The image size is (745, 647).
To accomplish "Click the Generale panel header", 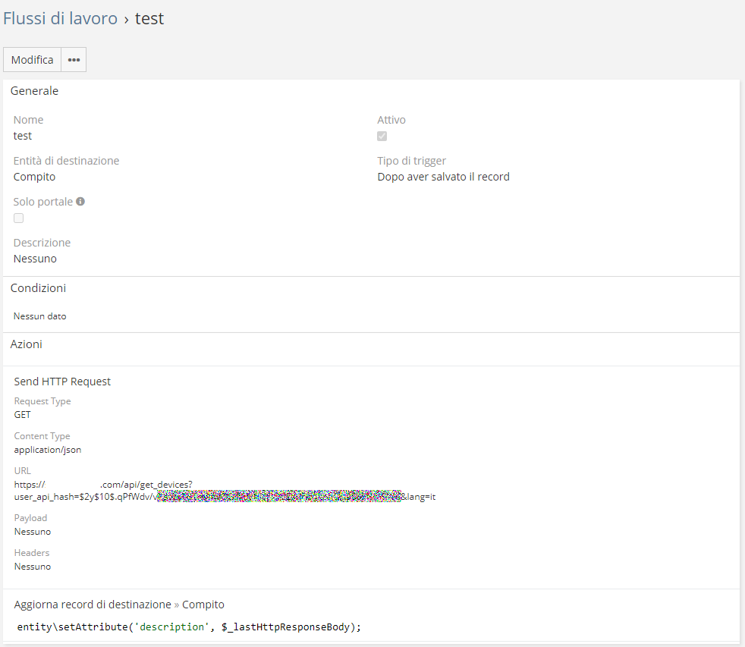I will click(x=34, y=91).
